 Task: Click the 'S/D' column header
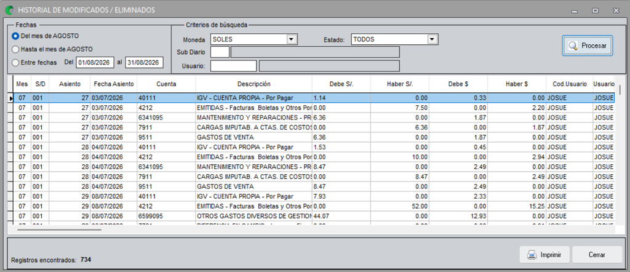(40, 84)
